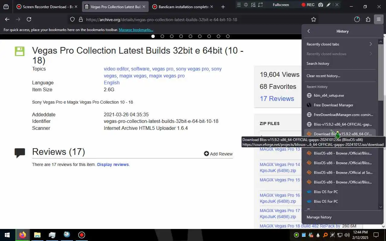Viewport: 386px width, 241px height.
Task: Open the Firefox extensions puzzle icon
Action: coord(368,19)
